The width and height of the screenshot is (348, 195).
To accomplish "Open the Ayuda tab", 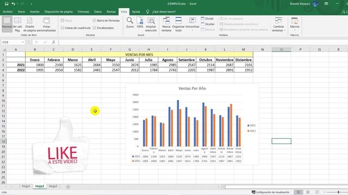I will [136, 12].
